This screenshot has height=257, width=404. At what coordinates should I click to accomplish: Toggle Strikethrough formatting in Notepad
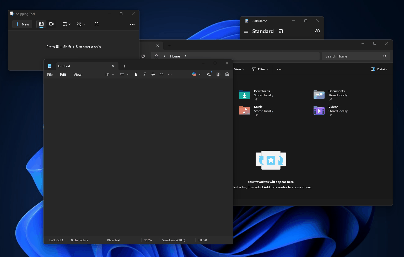point(153,74)
